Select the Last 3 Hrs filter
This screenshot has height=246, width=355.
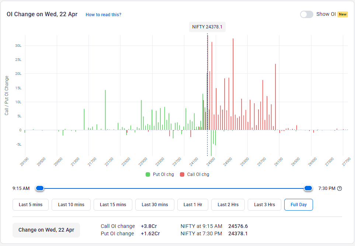click(x=264, y=204)
